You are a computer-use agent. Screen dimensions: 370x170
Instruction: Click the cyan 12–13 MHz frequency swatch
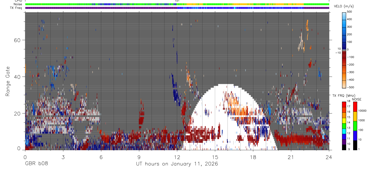pyautogui.click(x=344, y=131)
